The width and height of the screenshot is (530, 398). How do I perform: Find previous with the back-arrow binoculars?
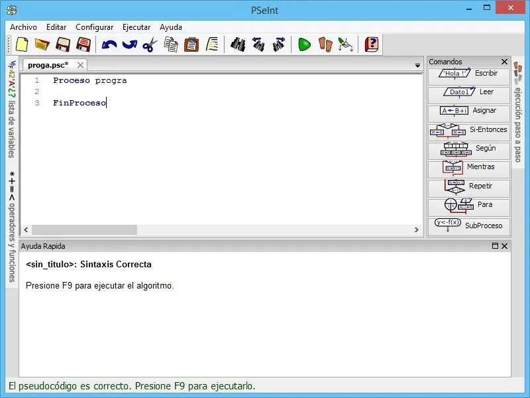258,44
